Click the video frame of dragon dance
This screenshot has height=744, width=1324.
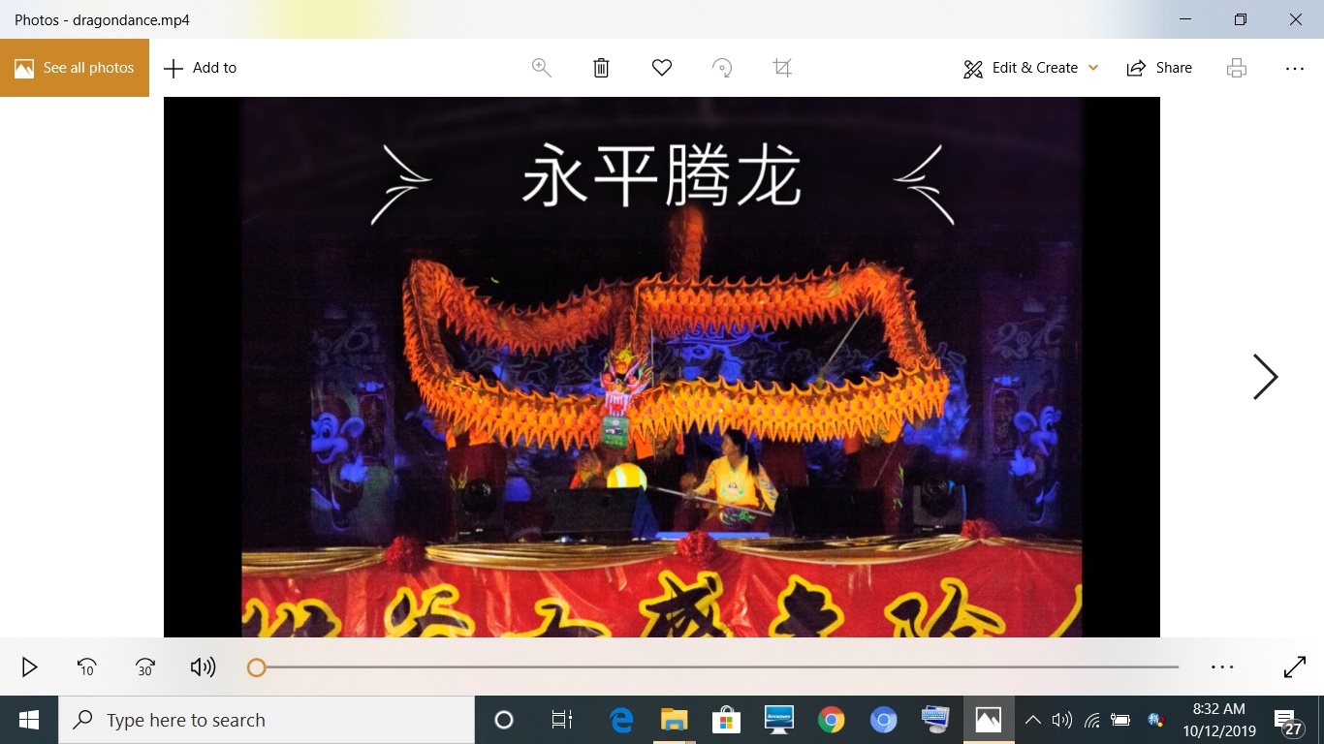coord(662,367)
